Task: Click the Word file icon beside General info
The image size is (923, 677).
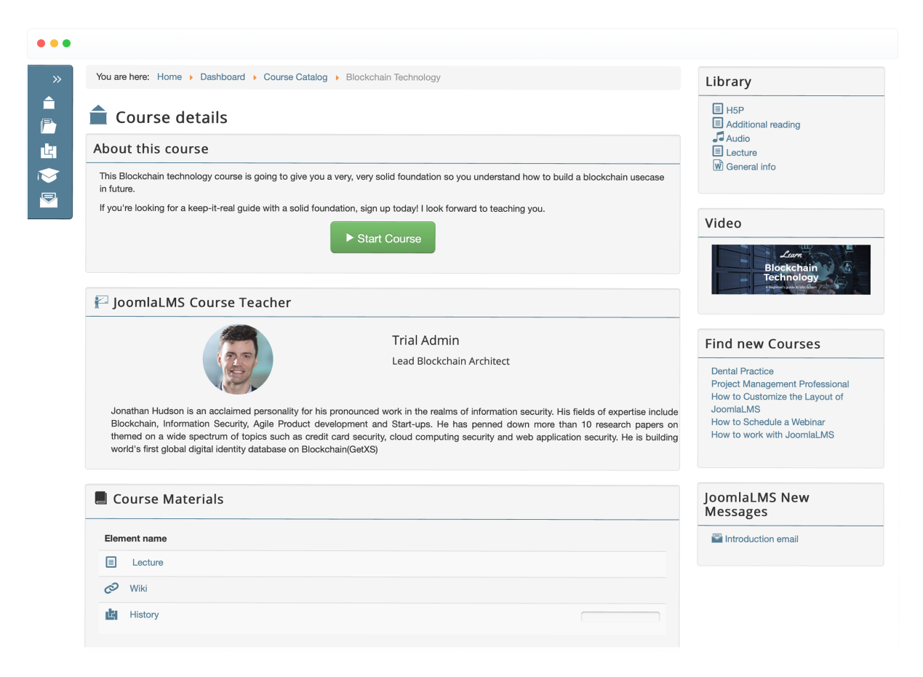Action: (x=718, y=166)
